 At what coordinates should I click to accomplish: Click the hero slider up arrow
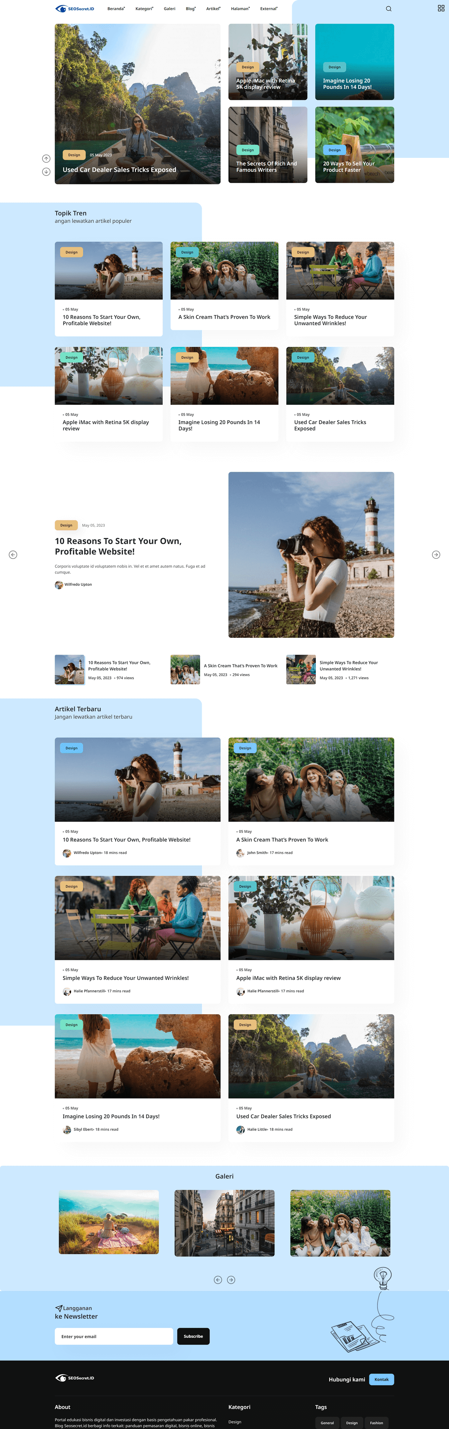pyautogui.click(x=46, y=159)
